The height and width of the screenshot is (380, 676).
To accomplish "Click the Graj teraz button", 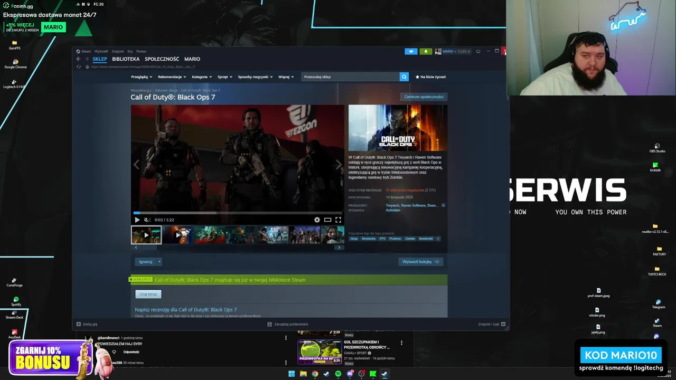I will pyautogui.click(x=148, y=294).
